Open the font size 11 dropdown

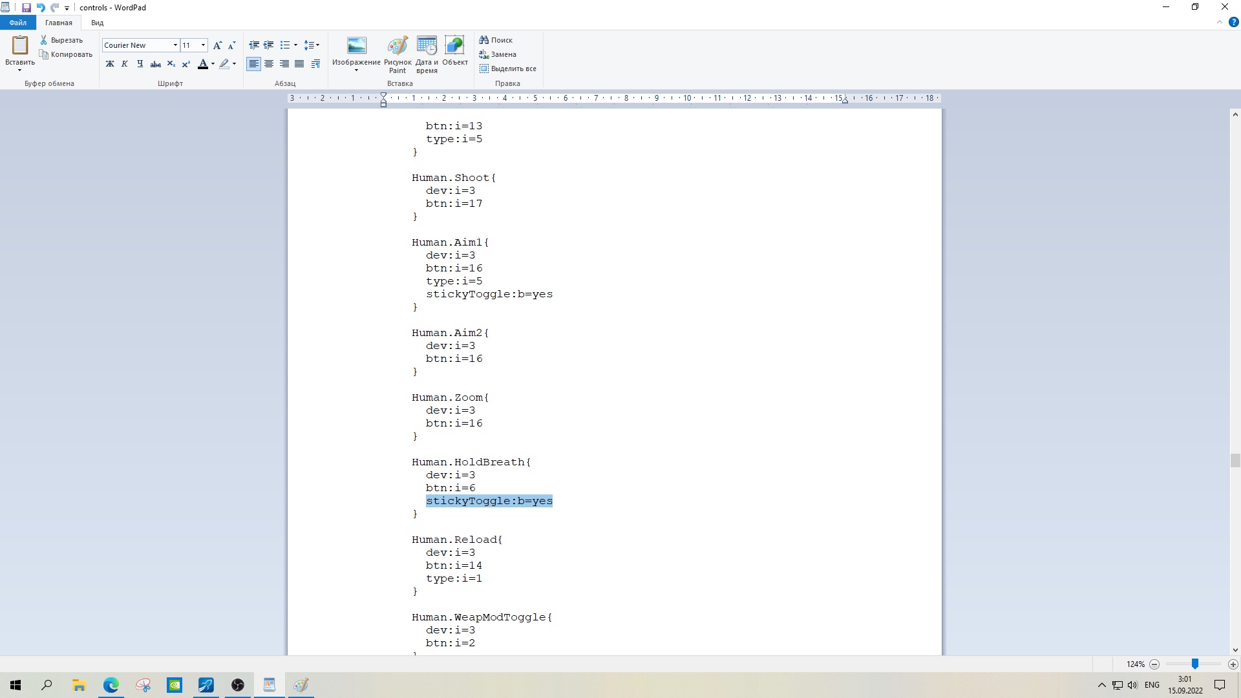(203, 45)
